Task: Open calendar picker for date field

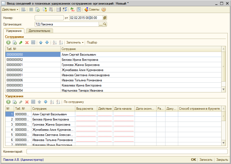Action: pos(105,18)
